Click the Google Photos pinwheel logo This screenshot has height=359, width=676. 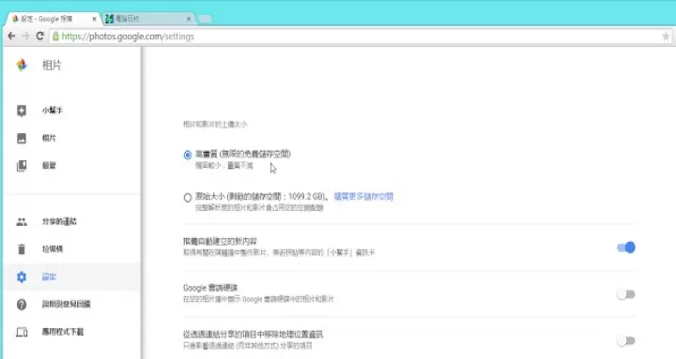[x=21, y=65]
